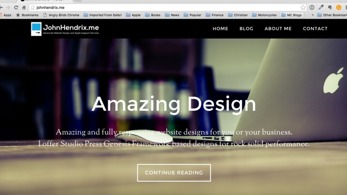Bookmark this page with the star icon

[x=303, y=7]
